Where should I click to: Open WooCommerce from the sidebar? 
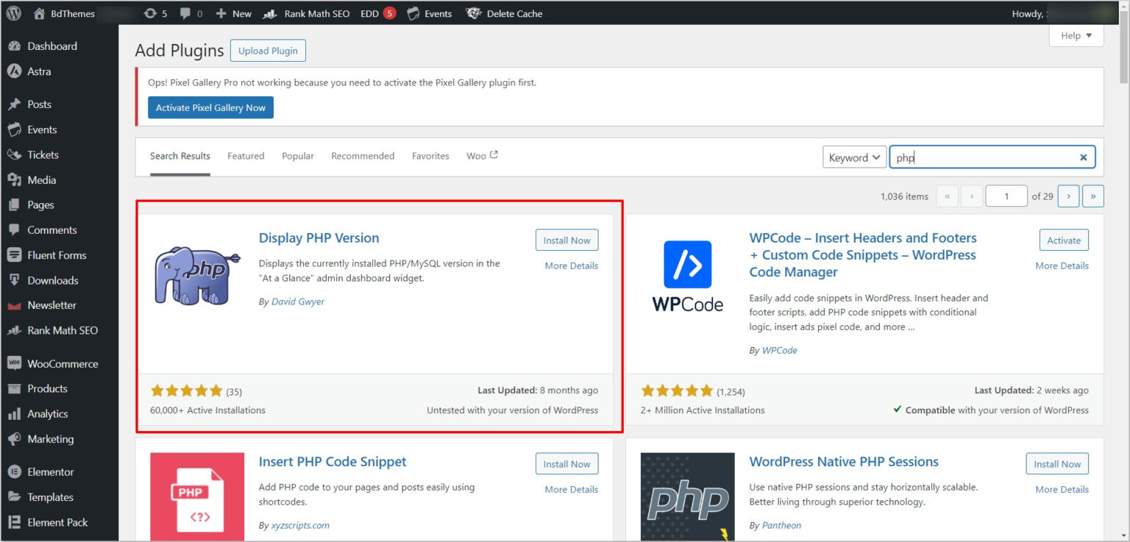click(x=63, y=363)
